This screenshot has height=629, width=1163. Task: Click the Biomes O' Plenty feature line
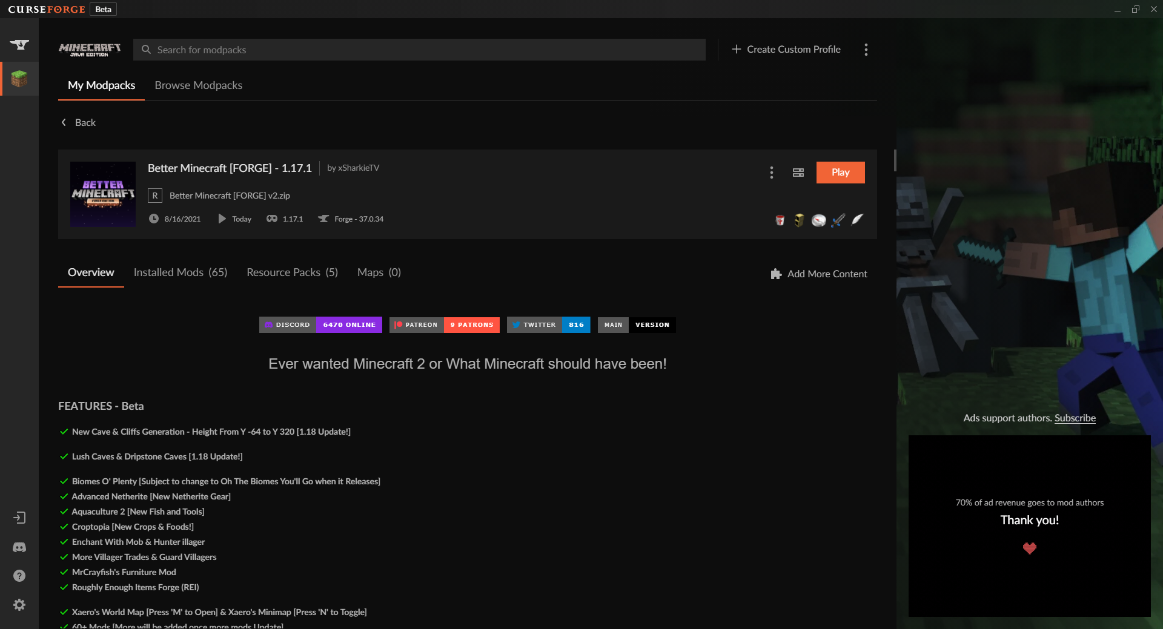(226, 481)
